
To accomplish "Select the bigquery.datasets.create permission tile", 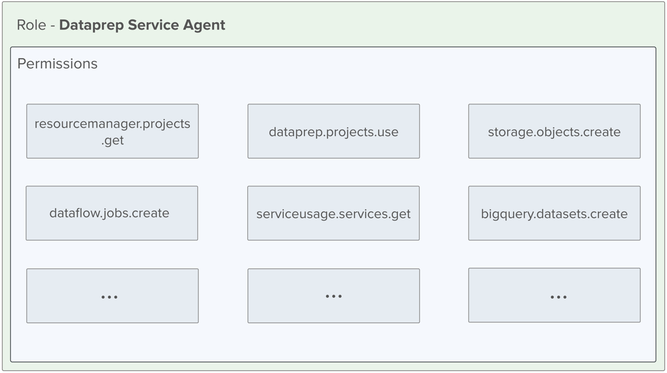I will 554,213.
